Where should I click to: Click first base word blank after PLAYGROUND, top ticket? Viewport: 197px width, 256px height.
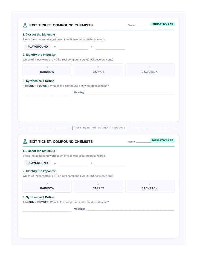click(73, 47)
